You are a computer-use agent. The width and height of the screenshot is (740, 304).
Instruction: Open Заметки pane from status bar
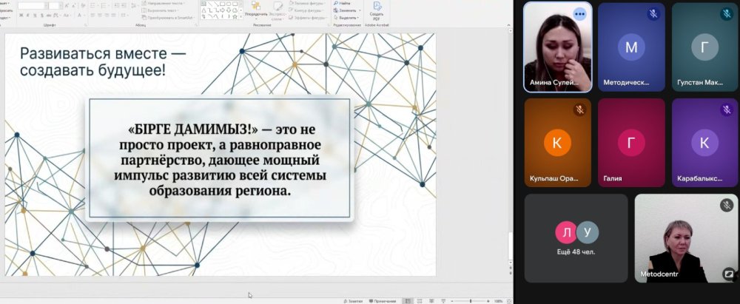point(354,301)
